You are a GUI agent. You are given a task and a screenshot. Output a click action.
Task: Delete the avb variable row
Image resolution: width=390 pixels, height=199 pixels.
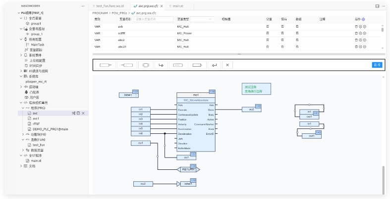click(x=356, y=26)
